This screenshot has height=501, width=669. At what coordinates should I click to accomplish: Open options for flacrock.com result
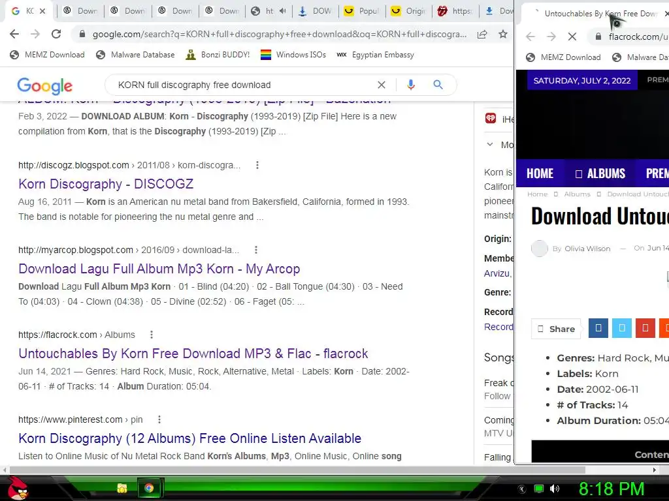tap(151, 335)
